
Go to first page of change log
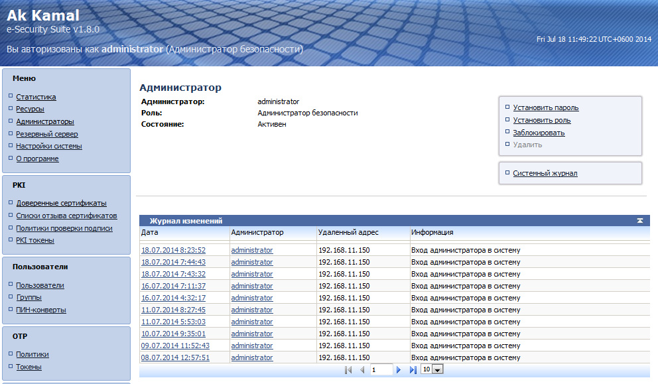(x=348, y=369)
